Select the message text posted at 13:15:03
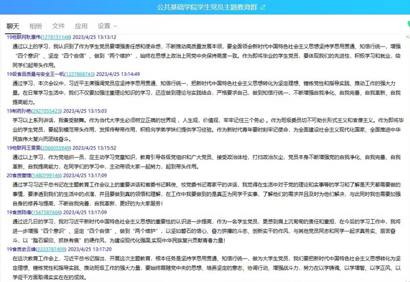 (205, 128)
